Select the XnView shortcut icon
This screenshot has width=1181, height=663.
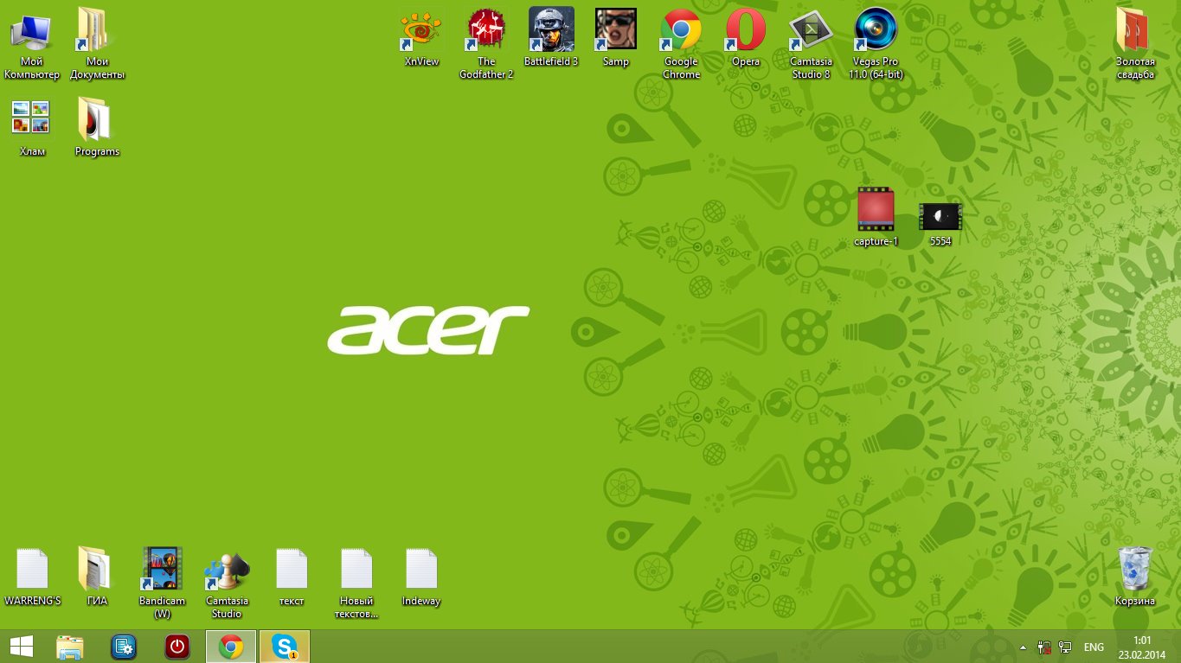pyautogui.click(x=421, y=37)
